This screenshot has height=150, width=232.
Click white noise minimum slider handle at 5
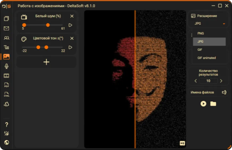24,25
